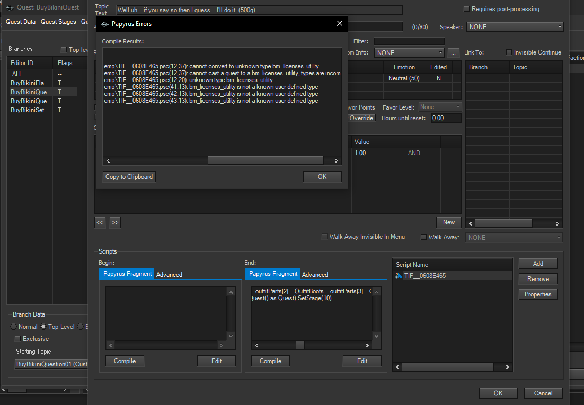Viewport: 584px width, 405px height.
Task: Toggle the Walk Away checkbox
Action: pyautogui.click(x=423, y=237)
